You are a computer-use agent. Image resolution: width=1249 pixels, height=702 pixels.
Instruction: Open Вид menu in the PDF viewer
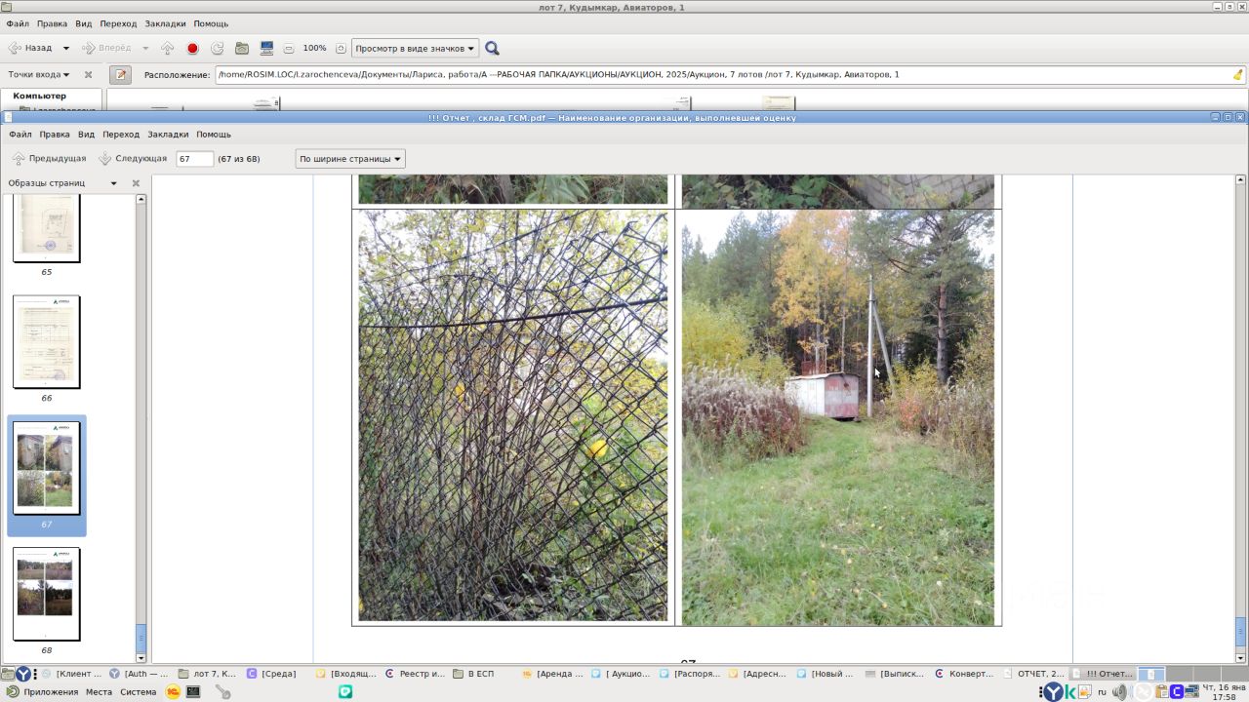pos(86,135)
